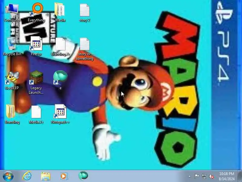Launch Internet Explorer from the taskbar
This screenshot has width=242, height=182.
27,176
